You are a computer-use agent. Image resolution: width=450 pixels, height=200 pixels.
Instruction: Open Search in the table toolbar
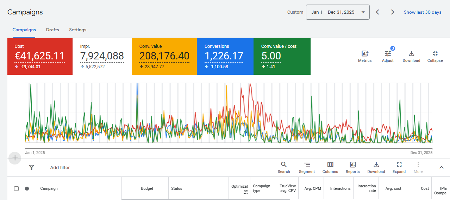284,168
